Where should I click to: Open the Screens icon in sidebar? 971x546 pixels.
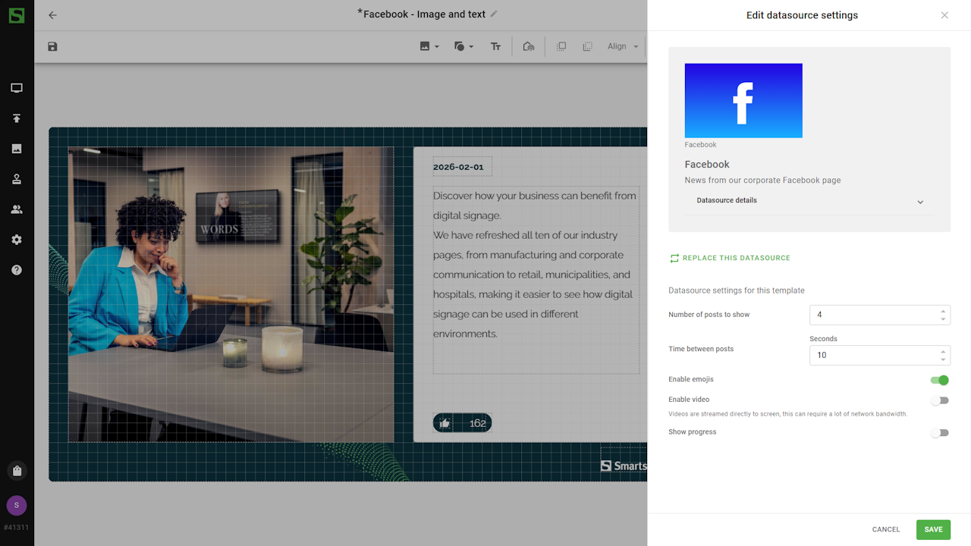tap(17, 88)
